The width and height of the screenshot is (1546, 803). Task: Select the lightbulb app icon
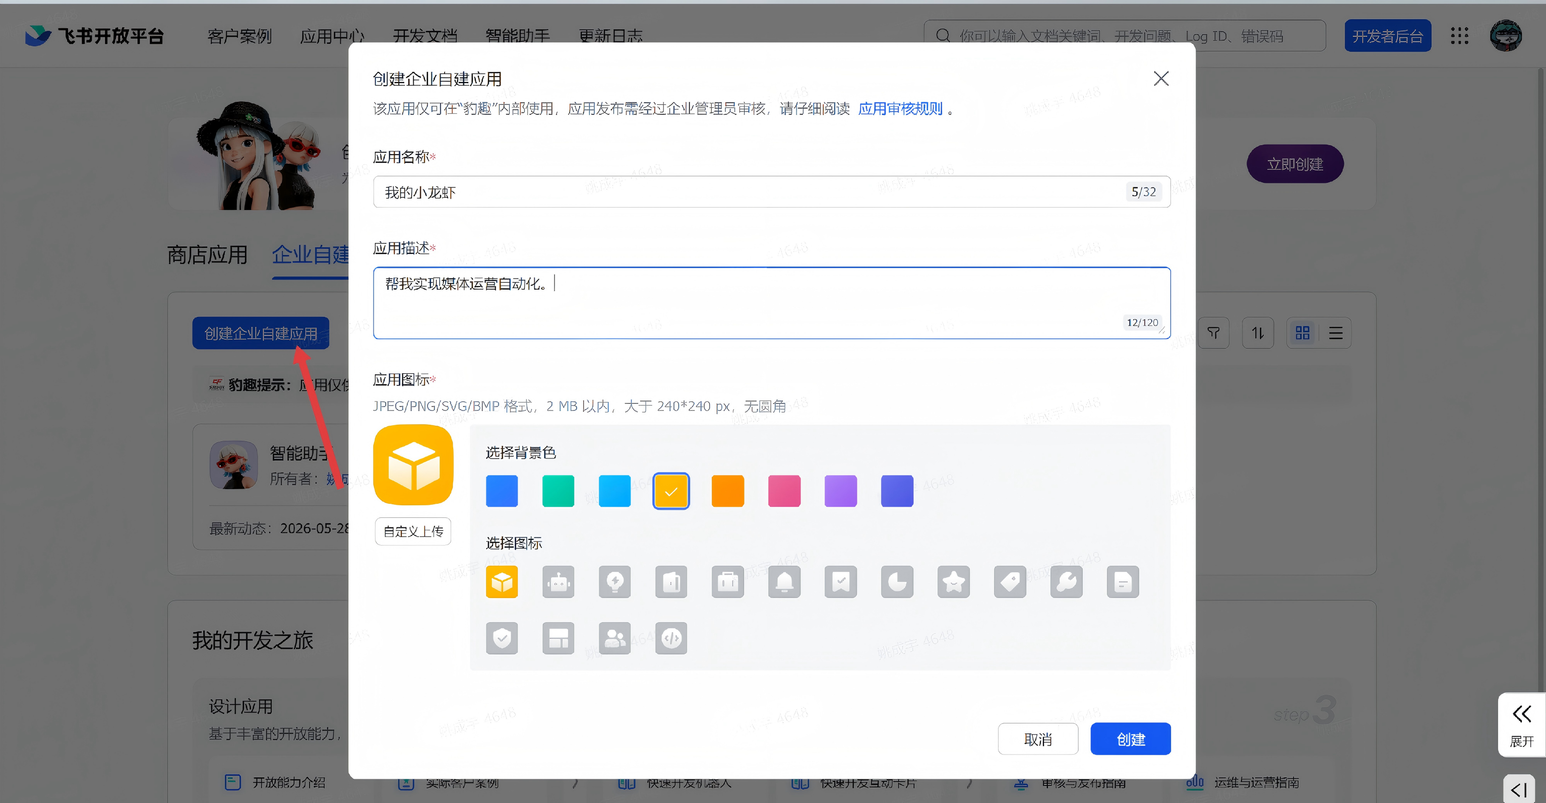(x=614, y=581)
